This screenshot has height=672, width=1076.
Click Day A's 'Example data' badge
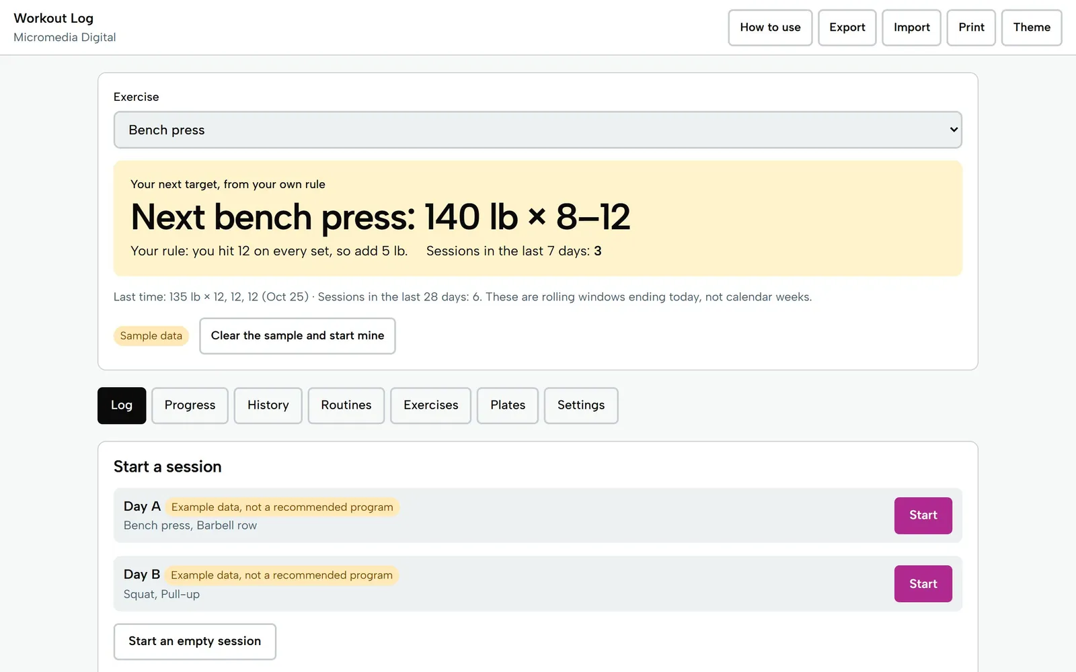(282, 507)
